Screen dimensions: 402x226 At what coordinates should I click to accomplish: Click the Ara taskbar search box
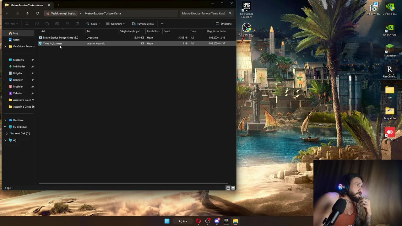click(x=183, y=221)
